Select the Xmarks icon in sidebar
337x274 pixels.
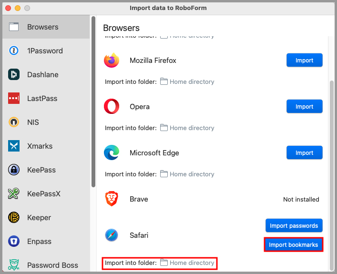pos(14,146)
